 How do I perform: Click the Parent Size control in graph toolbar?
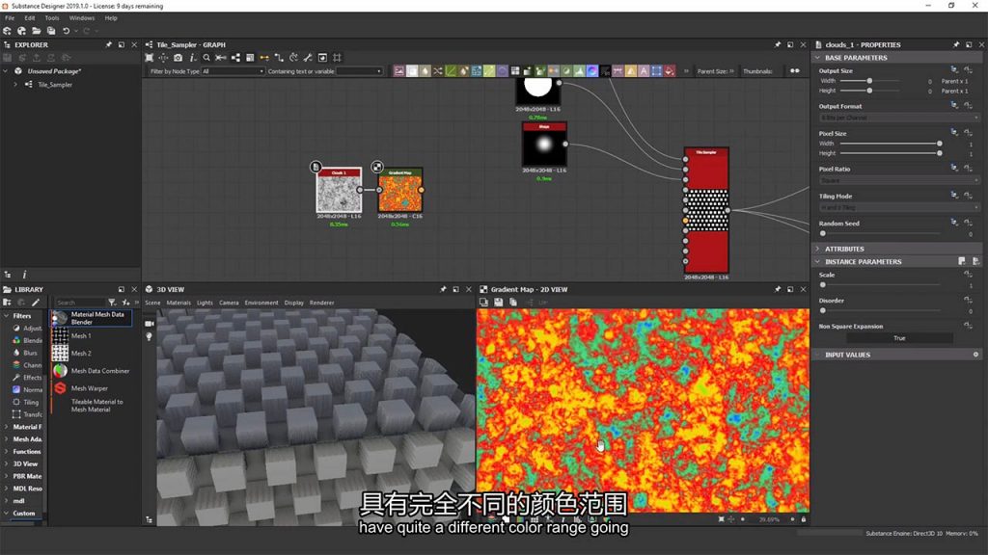point(715,71)
